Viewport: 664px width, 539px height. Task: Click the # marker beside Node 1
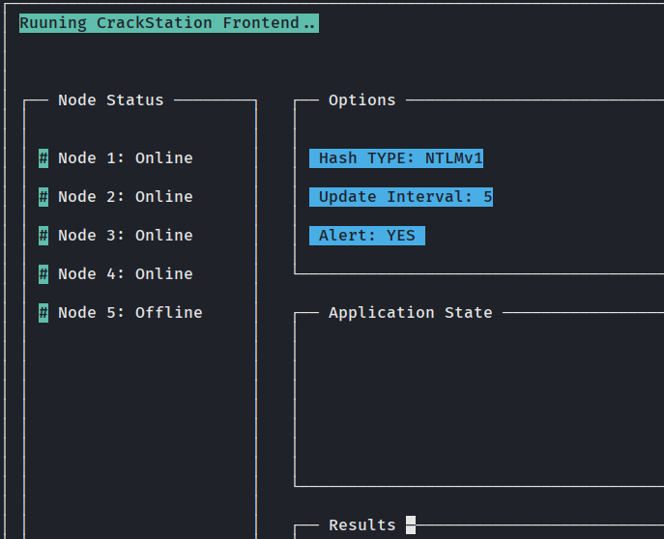tap(43, 158)
